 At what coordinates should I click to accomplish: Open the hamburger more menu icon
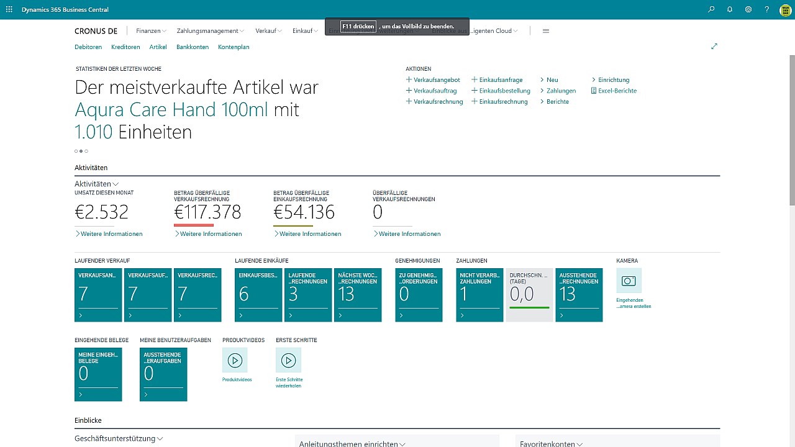[x=546, y=31]
